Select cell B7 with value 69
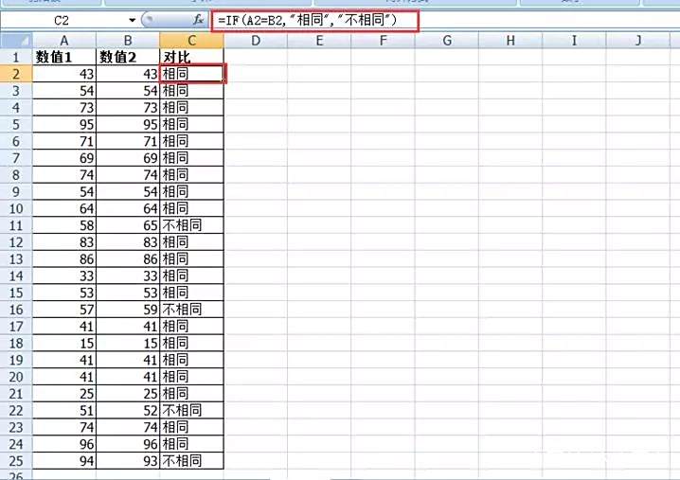The height and width of the screenshot is (480, 680). [x=128, y=158]
